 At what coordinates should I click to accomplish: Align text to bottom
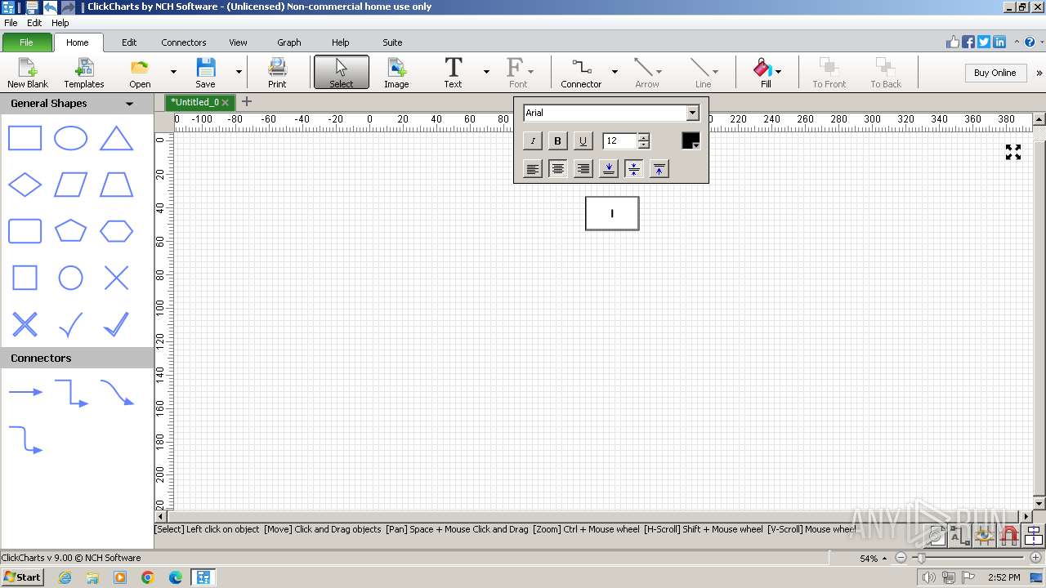click(x=608, y=169)
